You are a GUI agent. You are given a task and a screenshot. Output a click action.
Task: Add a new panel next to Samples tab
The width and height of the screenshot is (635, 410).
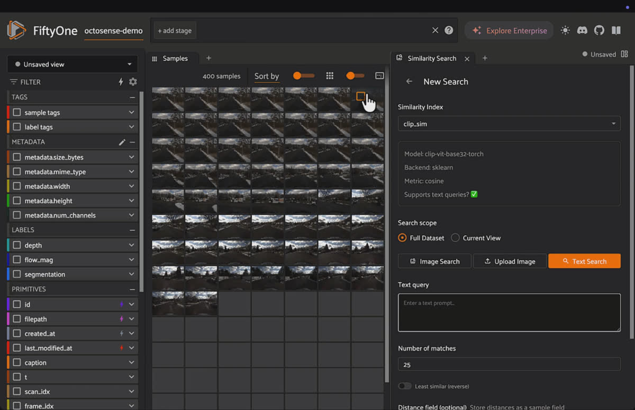tap(208, 58)
